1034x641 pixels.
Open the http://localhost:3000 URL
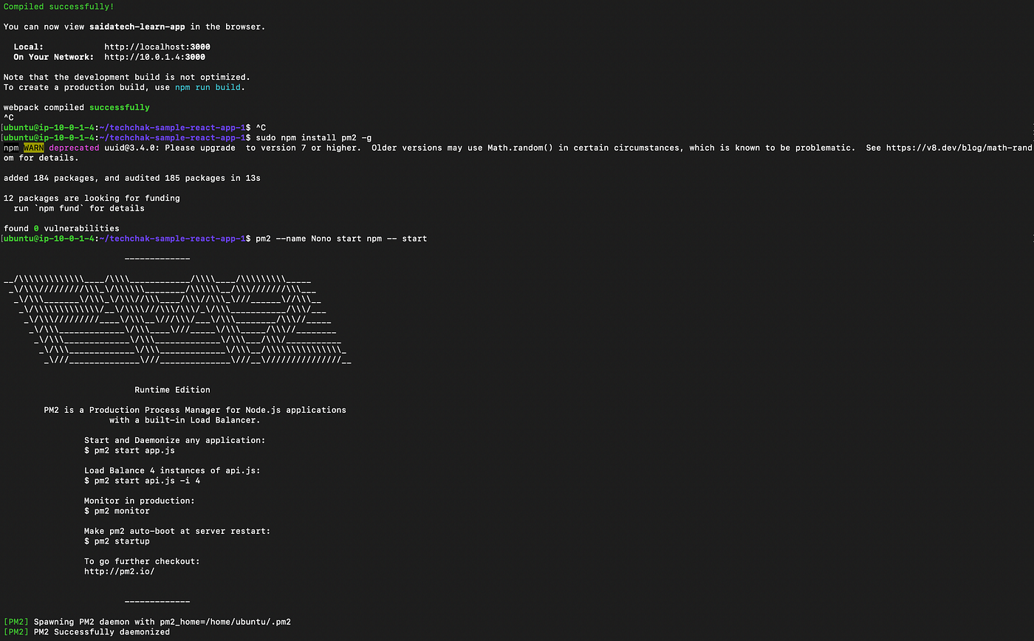point(157,47)
